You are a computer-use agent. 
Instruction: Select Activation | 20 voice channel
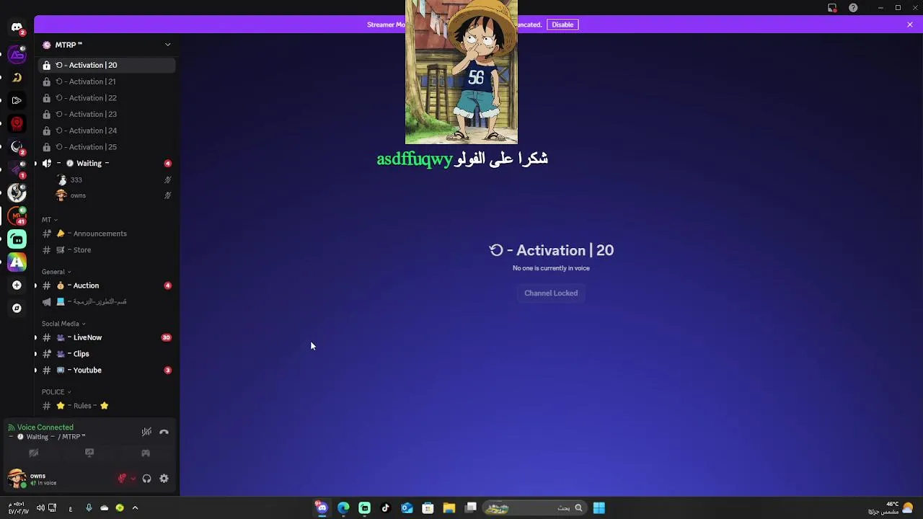click(107, 65)
